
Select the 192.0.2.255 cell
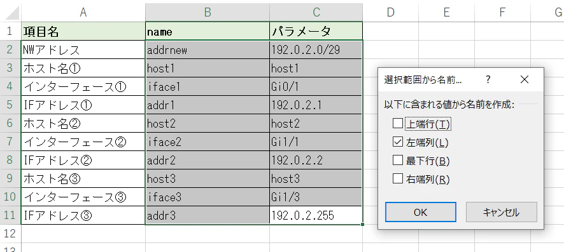[x=316, y=215]
